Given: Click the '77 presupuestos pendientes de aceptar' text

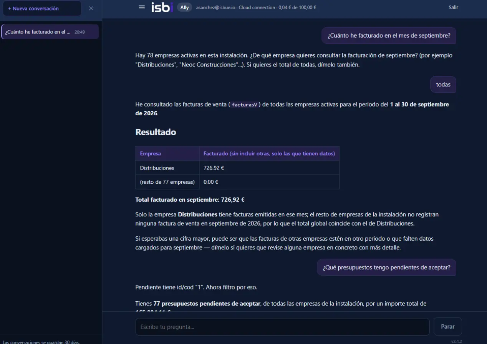Looking at the screenshot, I should tap(207, 304).
